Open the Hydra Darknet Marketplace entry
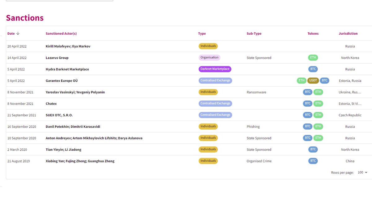372x201 pixels. pyautogui.click(x=67, y=69)
